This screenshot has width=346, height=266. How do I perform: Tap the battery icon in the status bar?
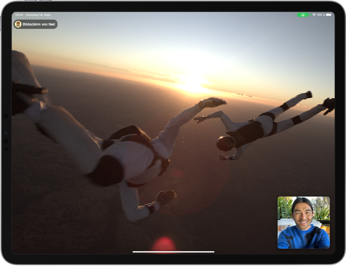point(329,15)
